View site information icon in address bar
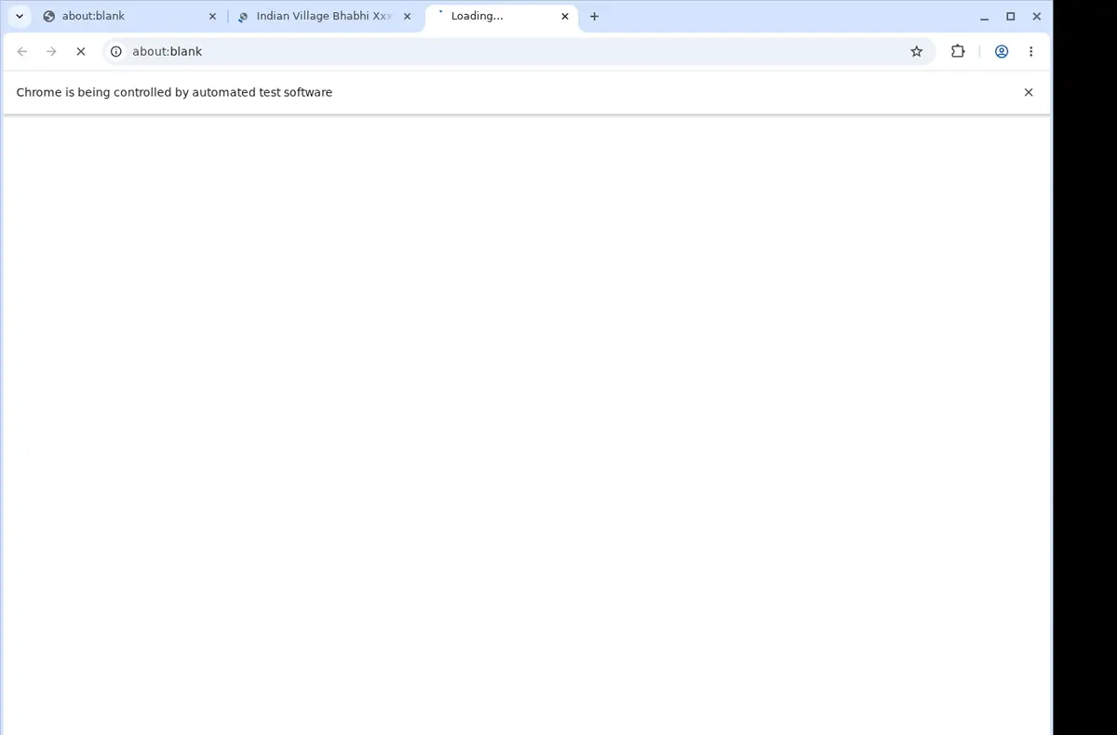This screenshot has height=735, width=1117. tap(116, 51)
